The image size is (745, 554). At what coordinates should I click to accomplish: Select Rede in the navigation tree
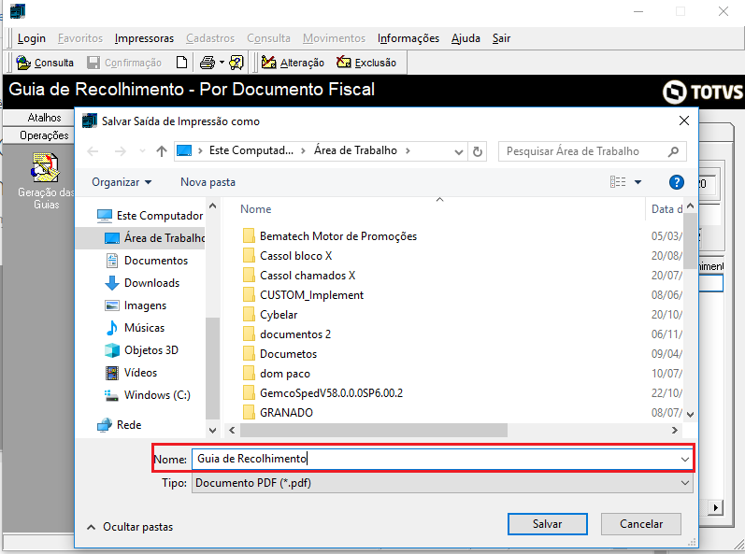pos(120,425)
